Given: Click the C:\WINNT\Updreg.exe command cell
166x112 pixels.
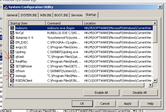Looking at the screenshot, I should click(63, 52).
